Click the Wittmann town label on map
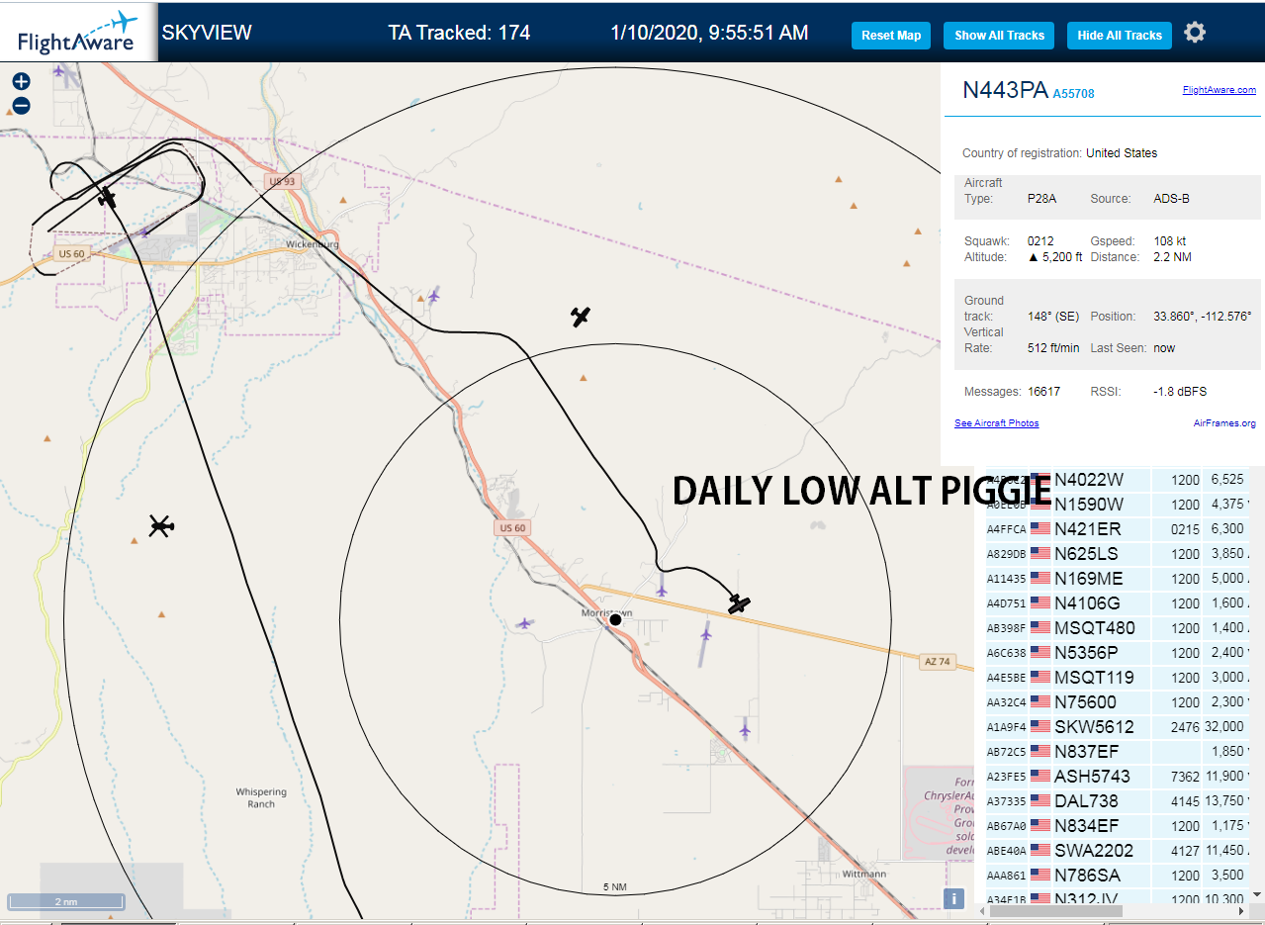 point(863,875)
